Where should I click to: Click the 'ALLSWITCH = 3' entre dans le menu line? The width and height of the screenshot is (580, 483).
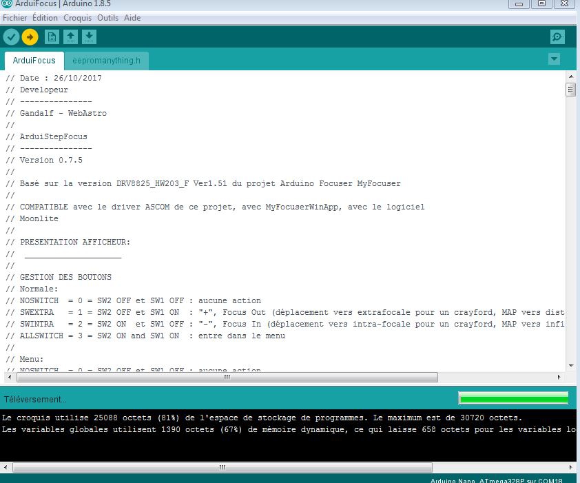tap(145, 336)
